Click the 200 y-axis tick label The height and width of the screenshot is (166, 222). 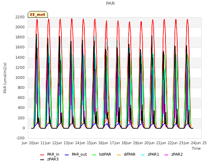point(21,118)
